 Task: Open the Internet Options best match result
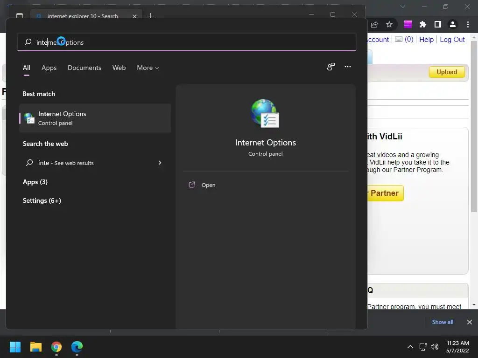pos(95,118)
